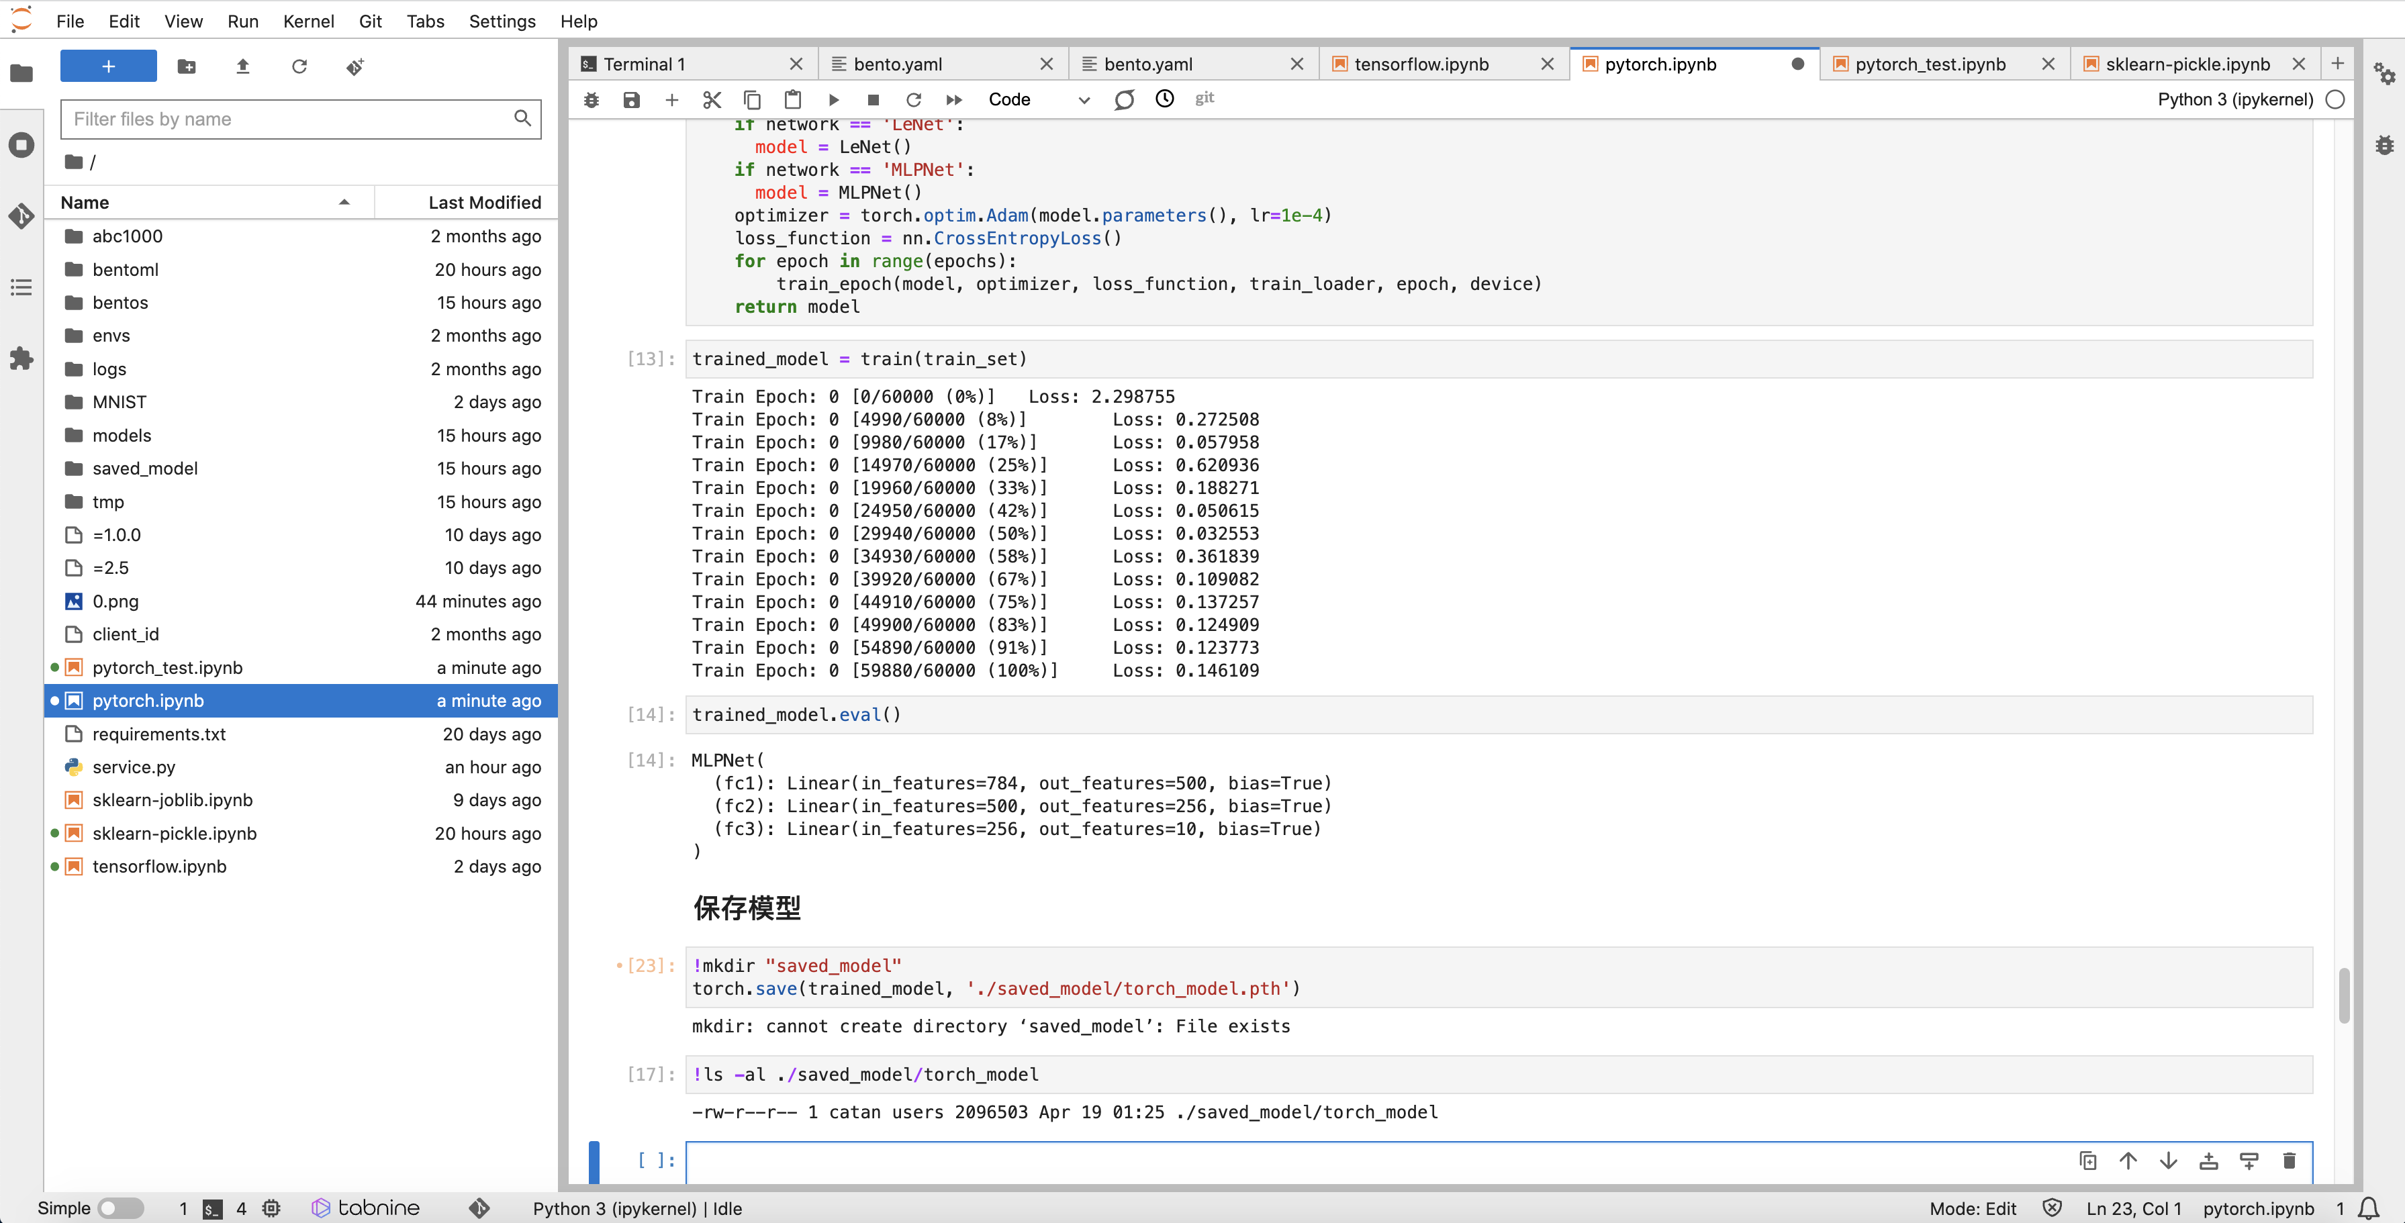Open the Kernel menu
This screenshot has height=1223, width=2405.
tap(308, 21)
